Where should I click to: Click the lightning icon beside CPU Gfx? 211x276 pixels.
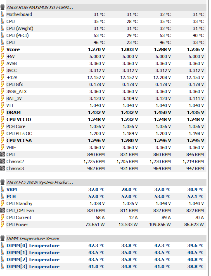pyautogui.click(x=2, y=84)
